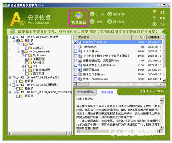Screen dimensions: 172x143
Task: Click the file list horizontal scrollbar thumb
Action: (83, 84)
